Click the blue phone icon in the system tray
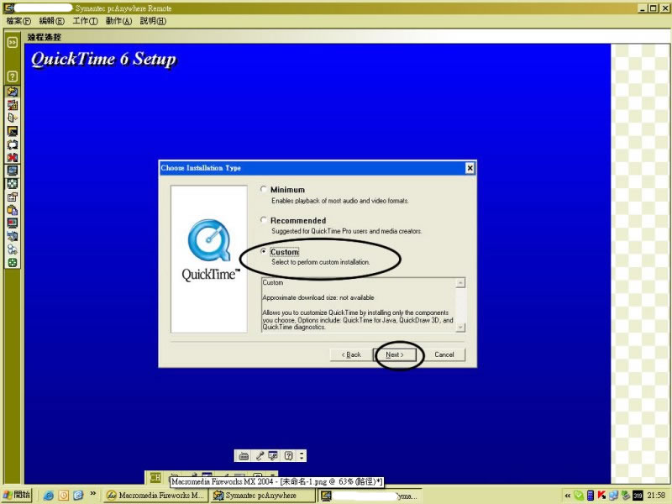Viewport: 672px width, 504px height. (591, 496)
